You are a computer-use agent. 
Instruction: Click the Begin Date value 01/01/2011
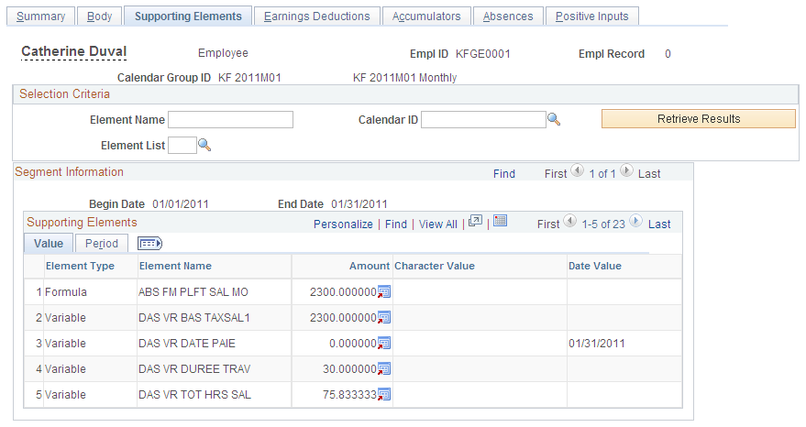(181, 204)
